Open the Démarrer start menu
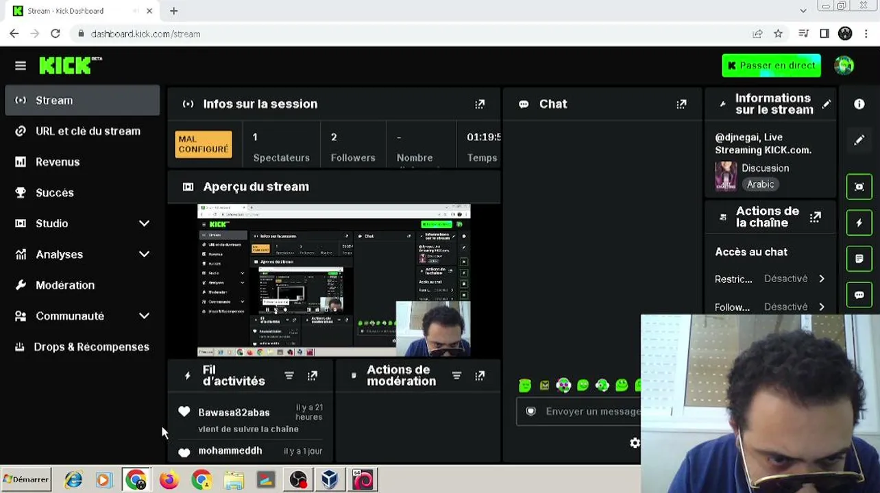Viewport: 880px width, 493px height. [27, 479]
